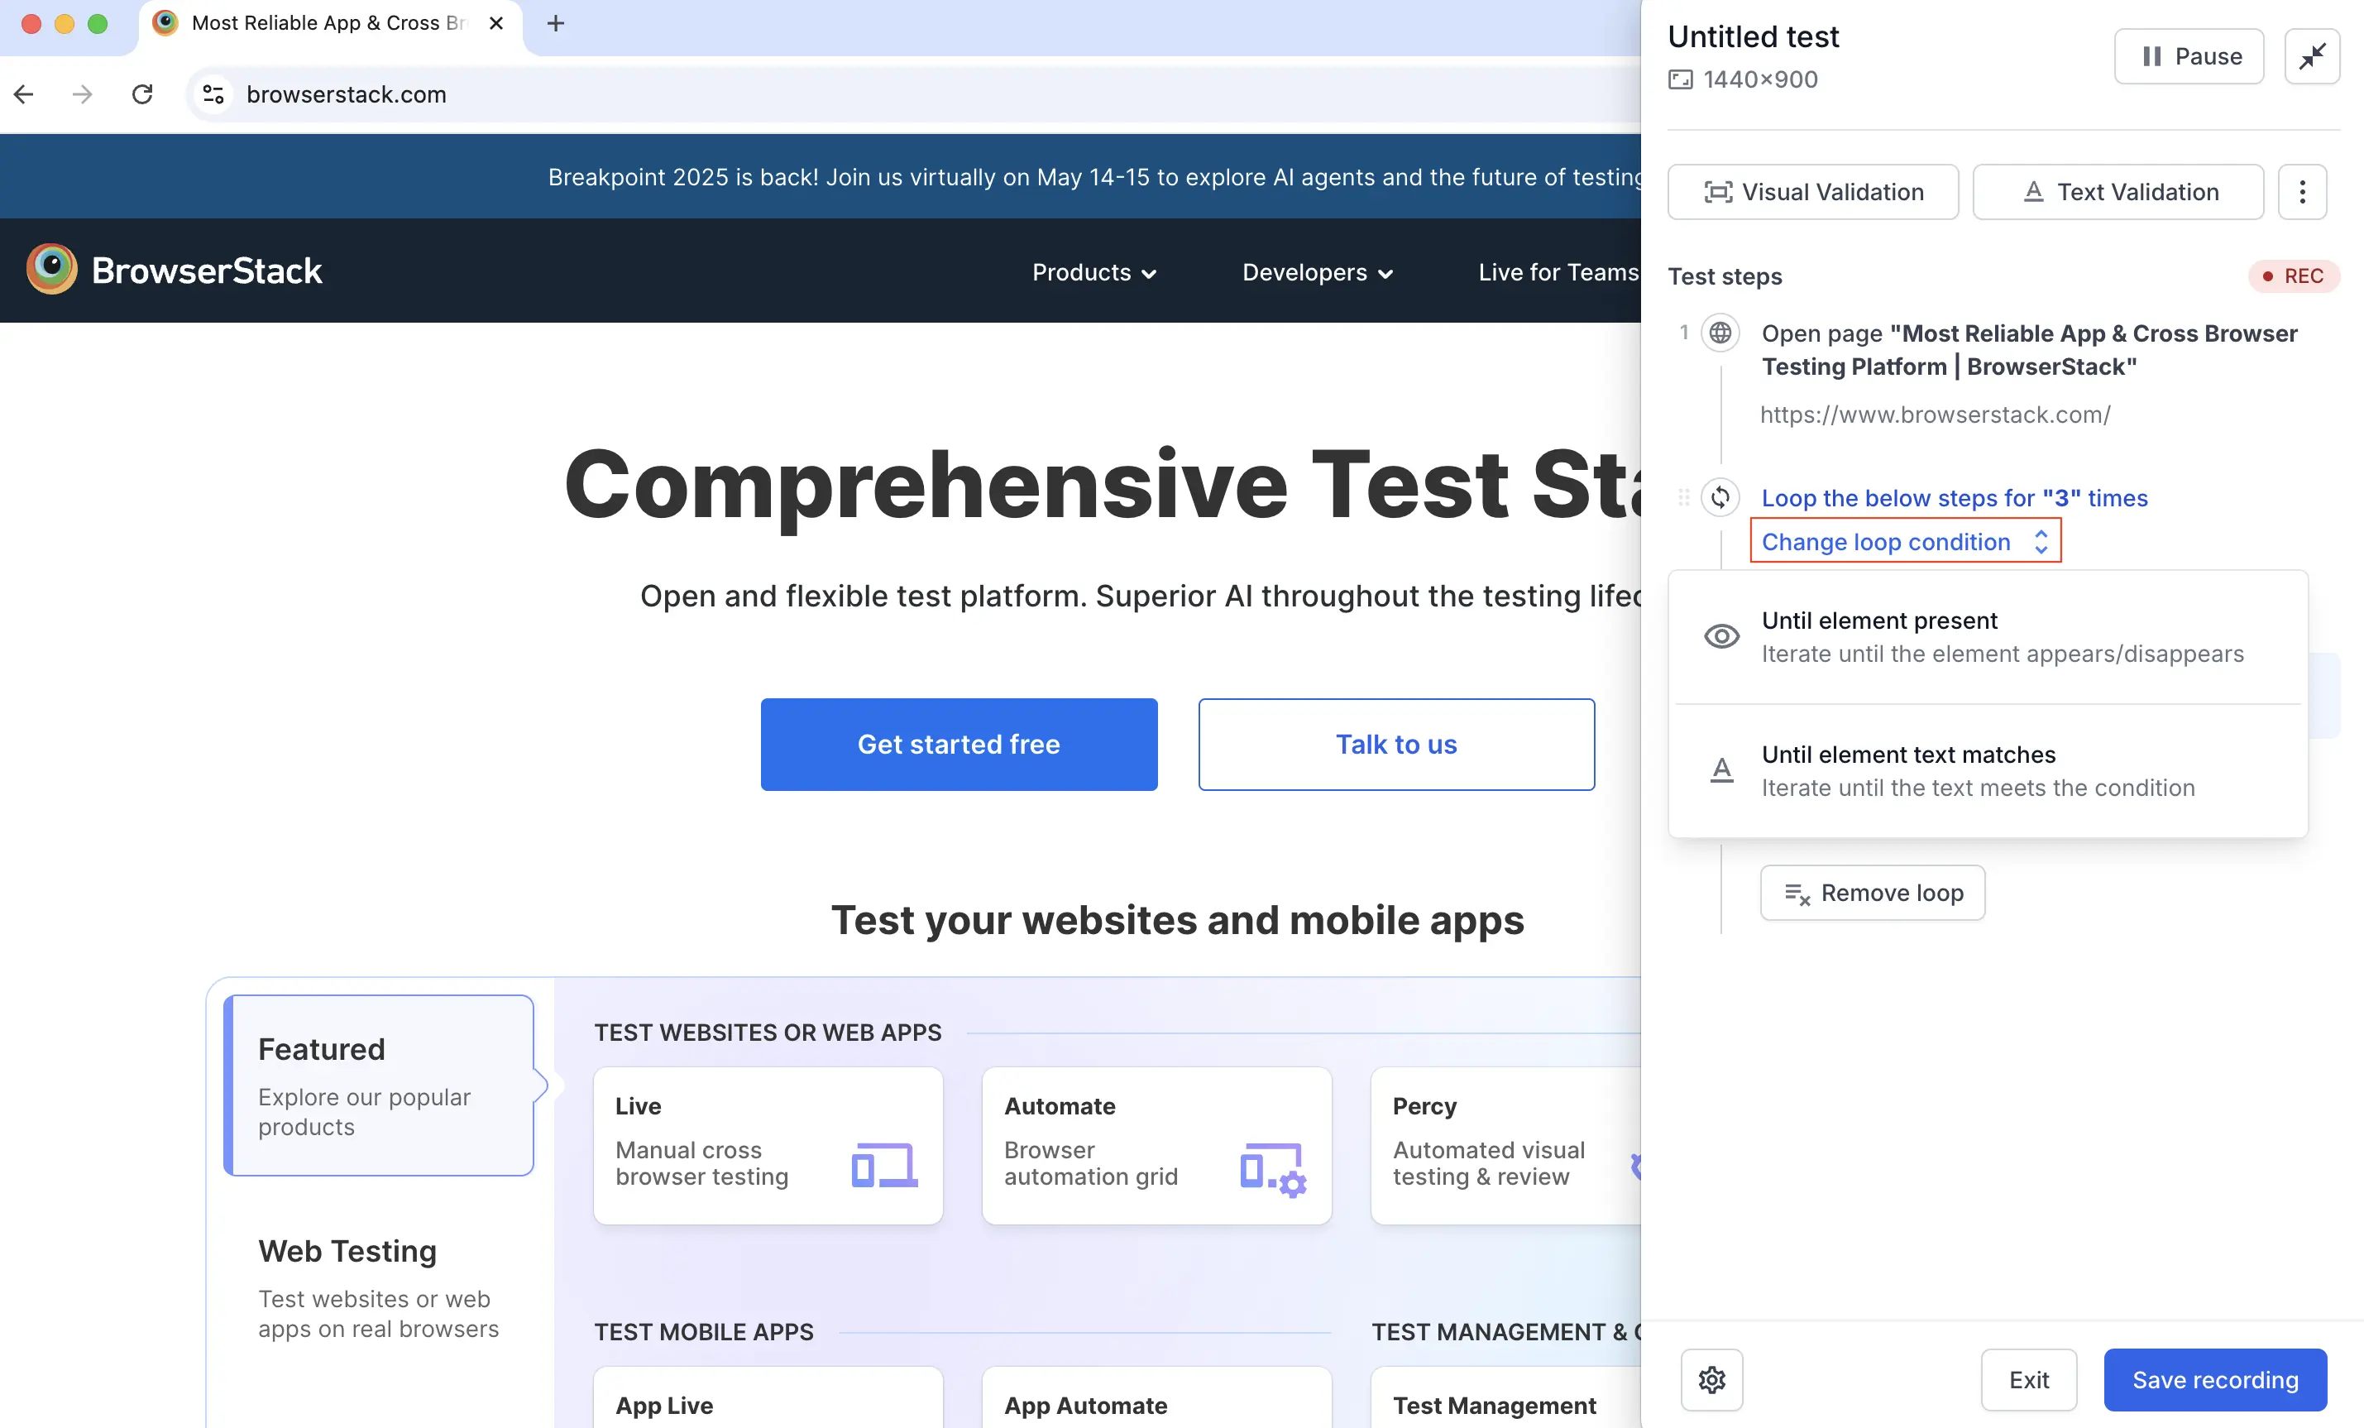Open the Change loop condition dropdown
This screenshot has width=2364, height=1428.
tap(1904, 541)
